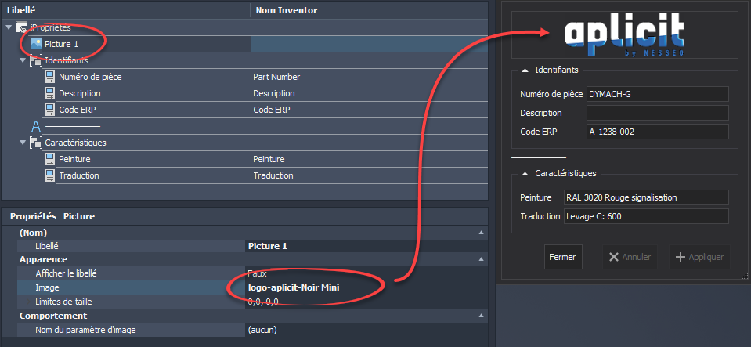Collapse the Caractéristiques tree group arrow

(23, 143)
